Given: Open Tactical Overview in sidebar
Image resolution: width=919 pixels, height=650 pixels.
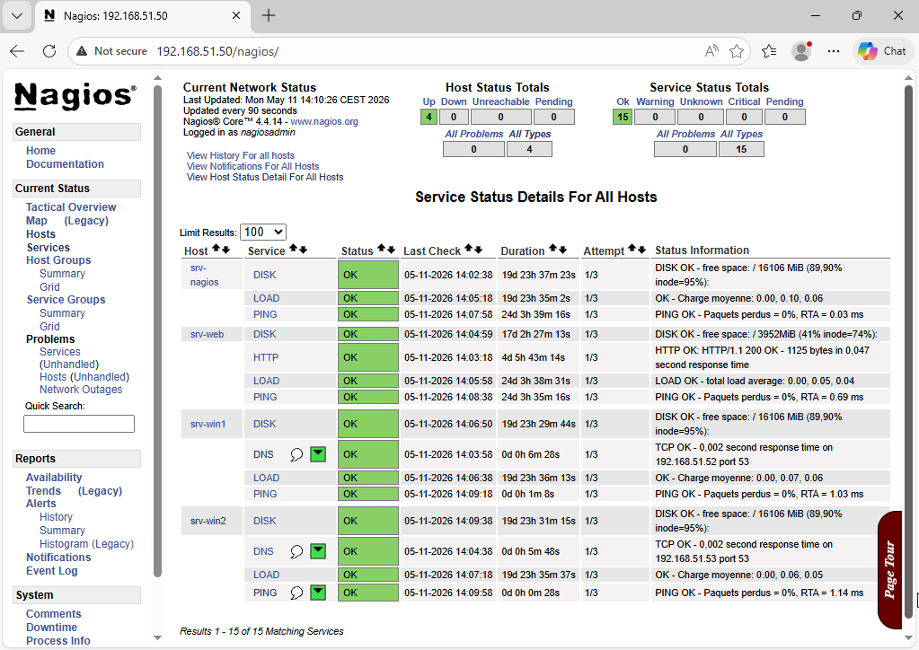Looking at the screenshot, I should tap(71, 207).
